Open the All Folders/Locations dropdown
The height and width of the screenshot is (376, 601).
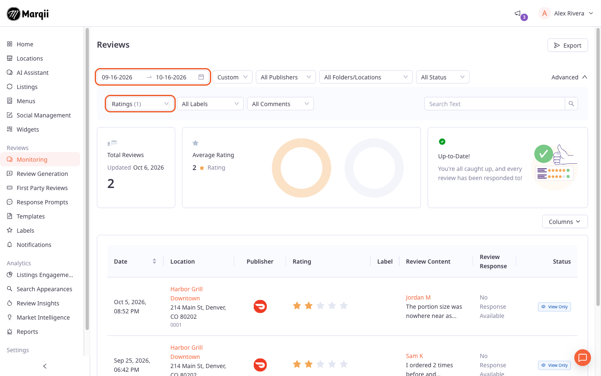tap(366, 77)
